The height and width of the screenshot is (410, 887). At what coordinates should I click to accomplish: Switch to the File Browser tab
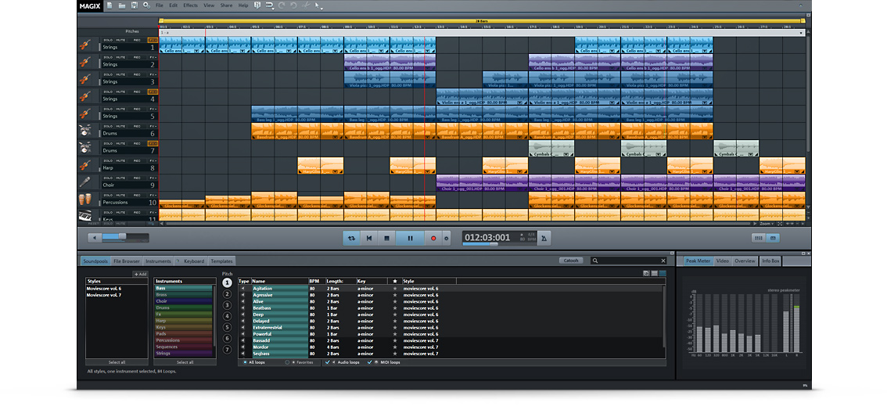coord(126,261)
